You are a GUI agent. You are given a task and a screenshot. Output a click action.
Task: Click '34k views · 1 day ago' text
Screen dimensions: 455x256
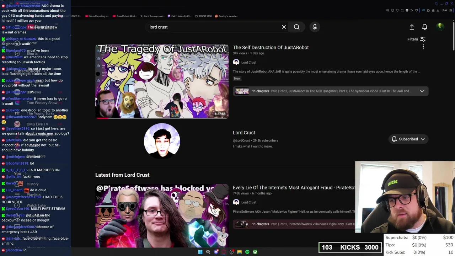click(x=248, y=53)
